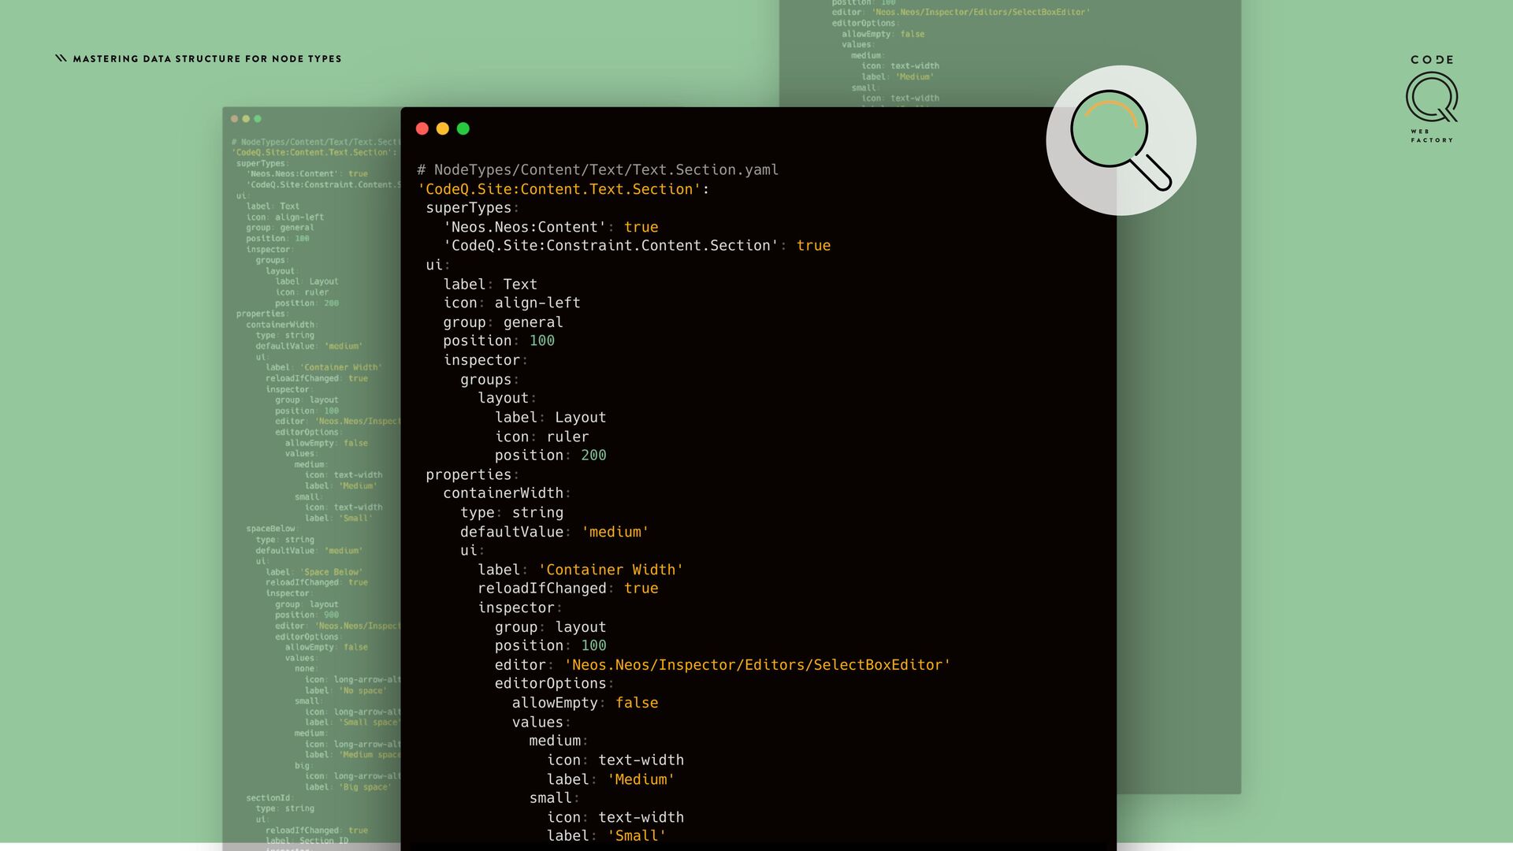
Task: Click the Code Q Web Factory logo
Action: pyautogui.click(x=1431, y=98)
